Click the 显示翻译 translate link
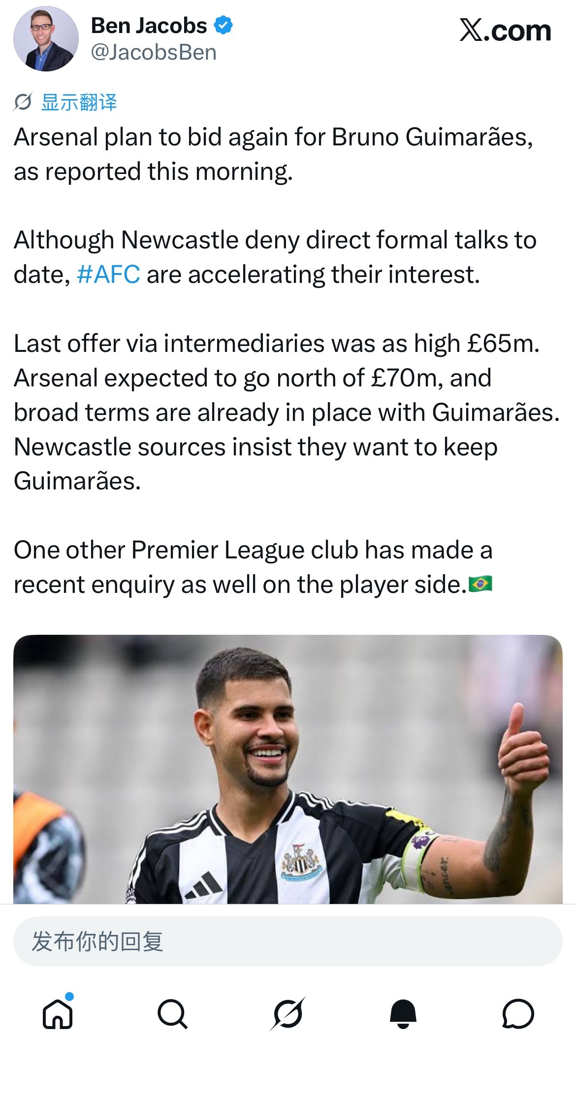This screenshot has height=1101, width=576. tap(79, 102)
